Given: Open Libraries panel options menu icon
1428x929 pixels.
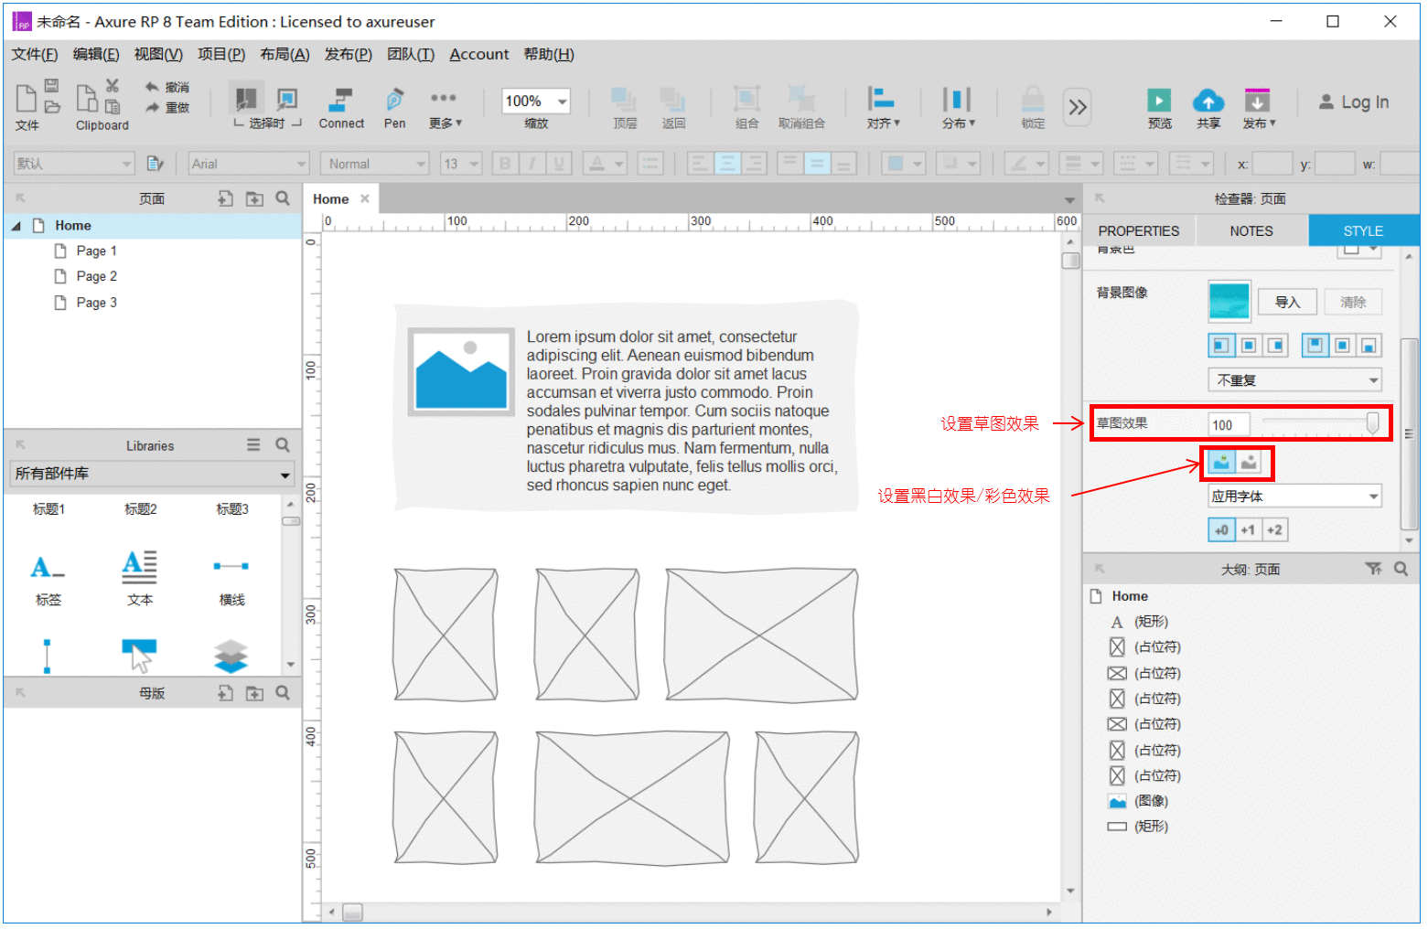Looking at the screenshot, I should [253, 444].
